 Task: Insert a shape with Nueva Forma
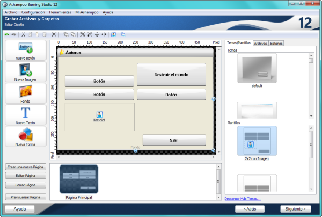coord(25,136)
